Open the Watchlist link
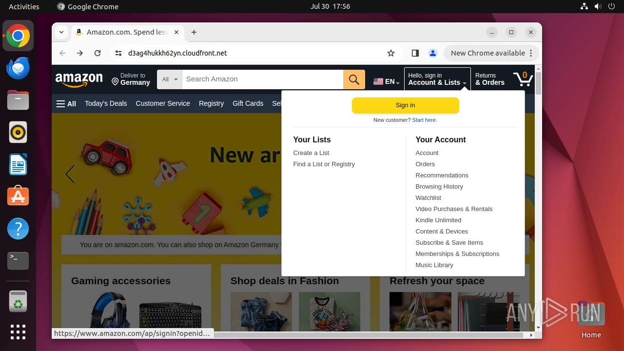 [x=428, y=197]
